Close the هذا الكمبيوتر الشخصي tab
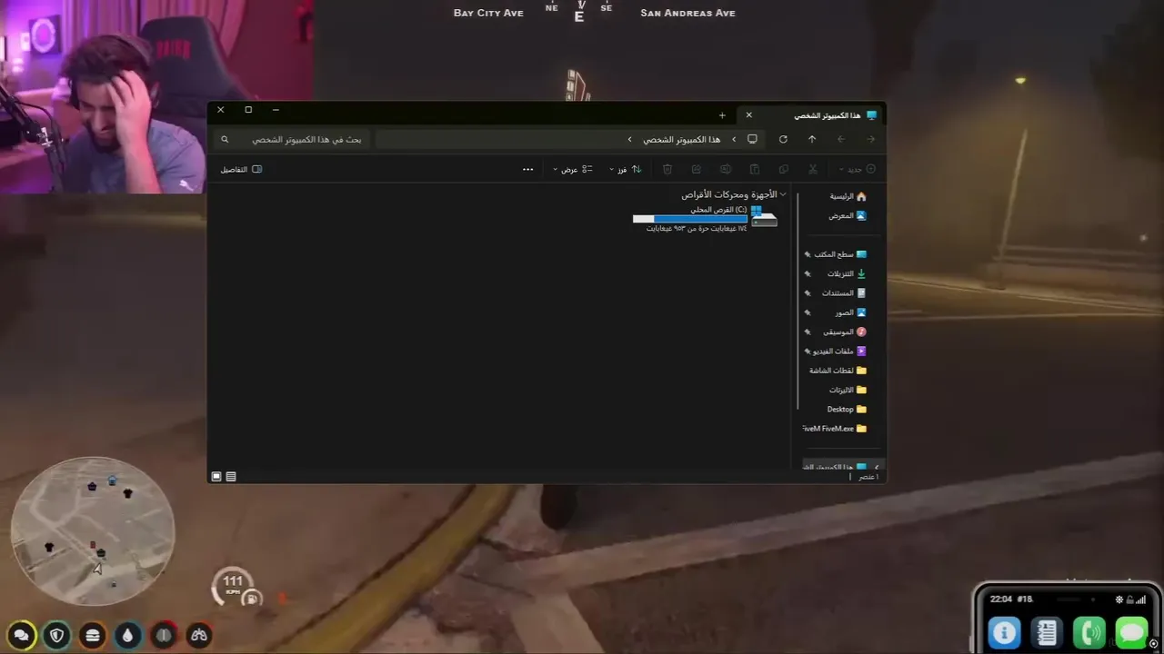The height and width of the screenshot is (654, 1164). tap(749, 115)
